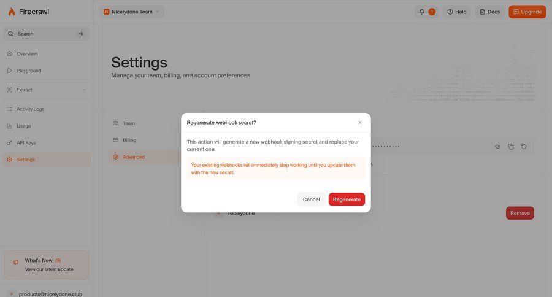Open the Activity Logs page
Viewport: 552px width, 297px height.
[30, 109]
